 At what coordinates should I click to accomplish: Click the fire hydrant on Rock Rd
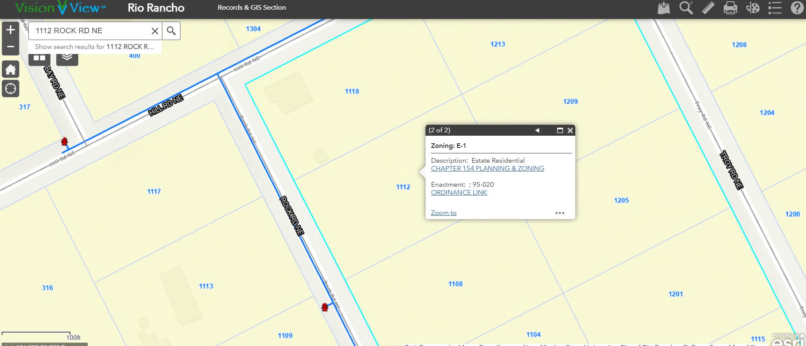tap(324, 307)
